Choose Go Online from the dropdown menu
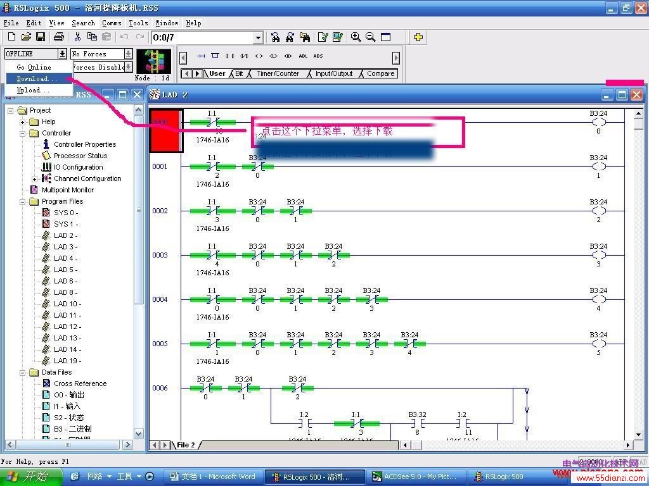 (39, 67)
